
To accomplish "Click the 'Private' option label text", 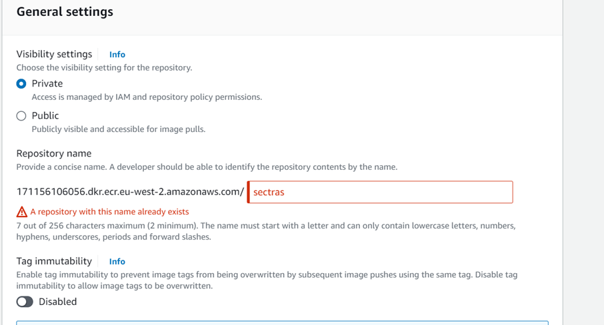I will [x=47, y=84].
